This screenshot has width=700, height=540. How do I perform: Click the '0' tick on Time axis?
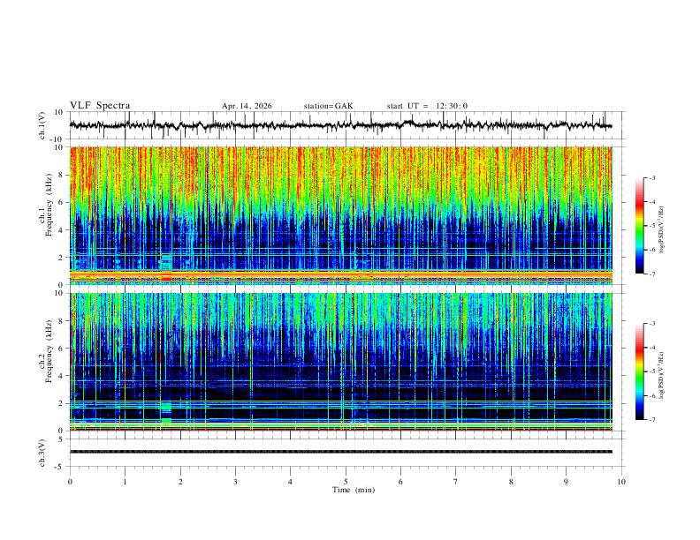[70, 482]
